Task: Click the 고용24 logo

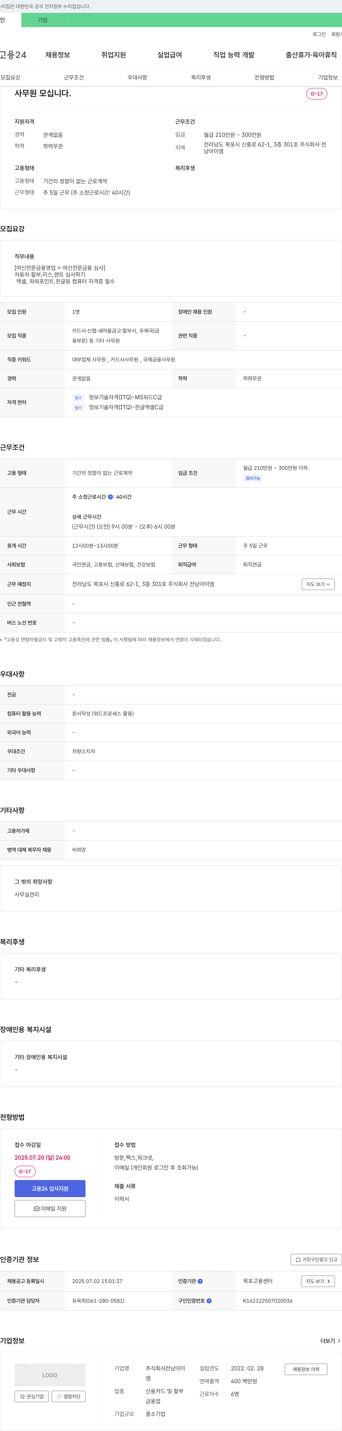Action: click(x=13, y=55)
